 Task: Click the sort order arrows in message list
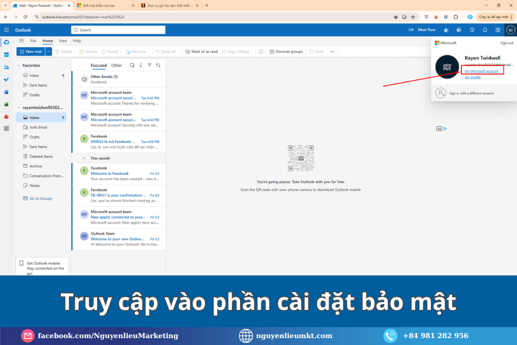click(158, 66)
